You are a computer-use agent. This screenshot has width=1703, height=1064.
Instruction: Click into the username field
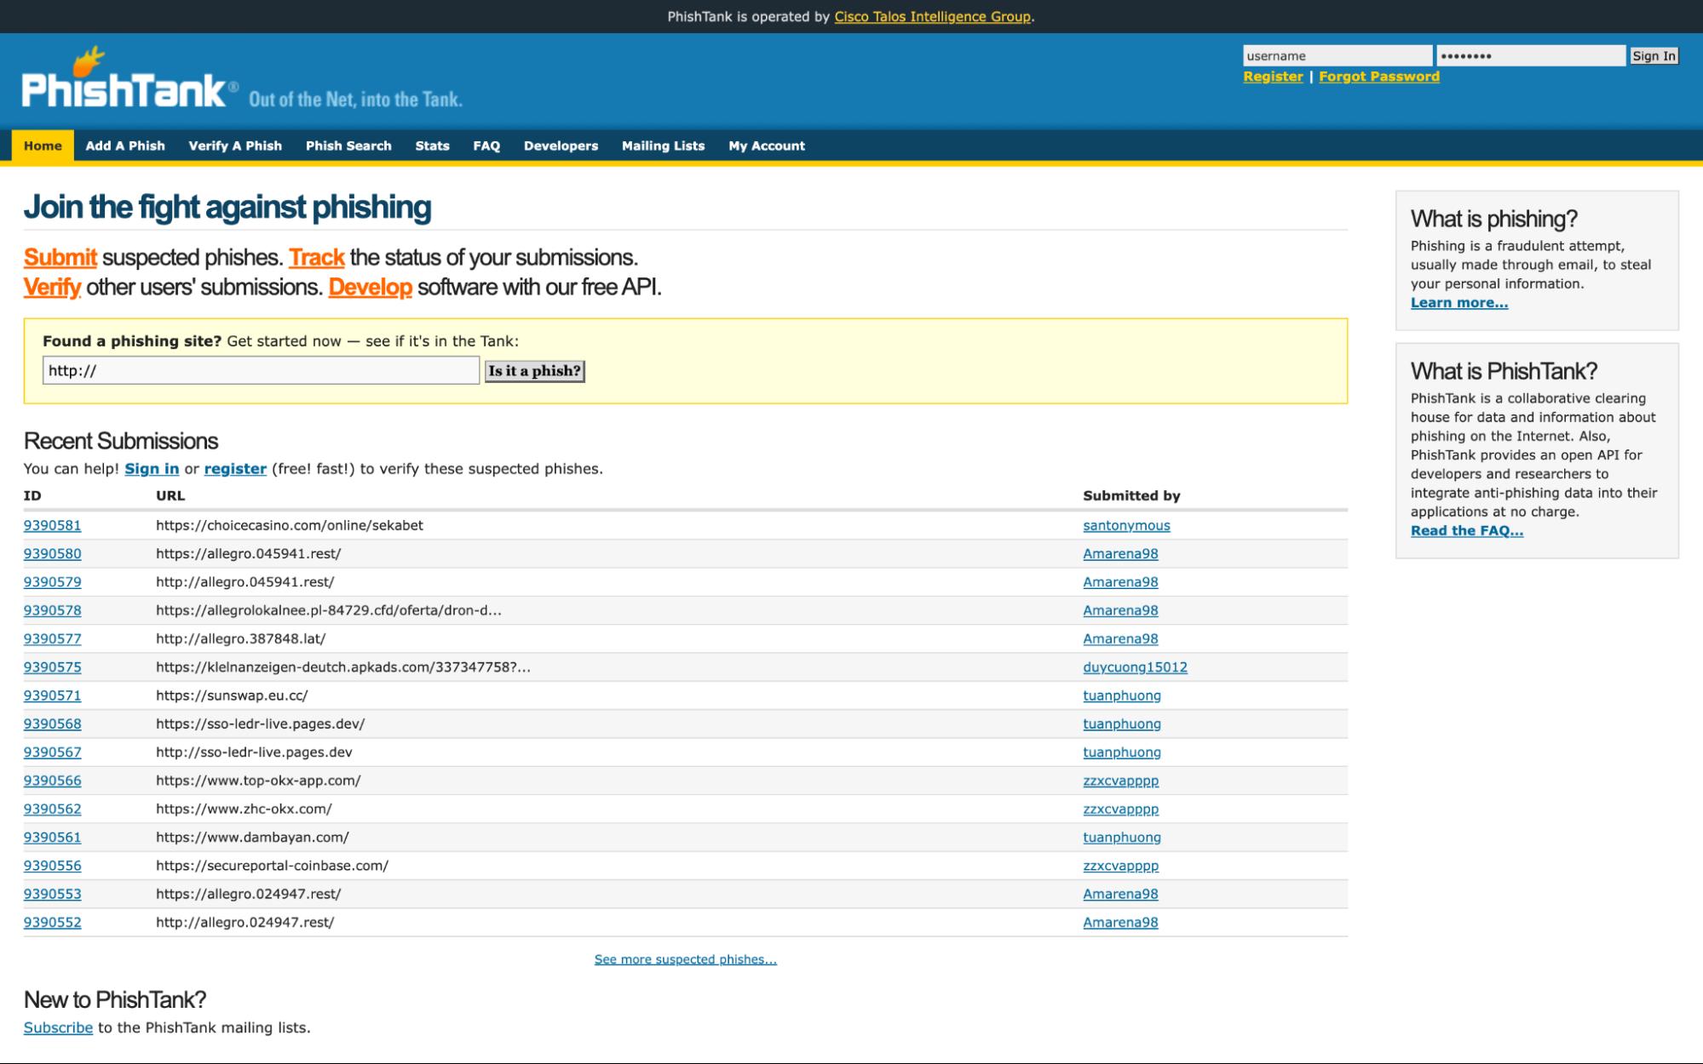point(1338,54)
